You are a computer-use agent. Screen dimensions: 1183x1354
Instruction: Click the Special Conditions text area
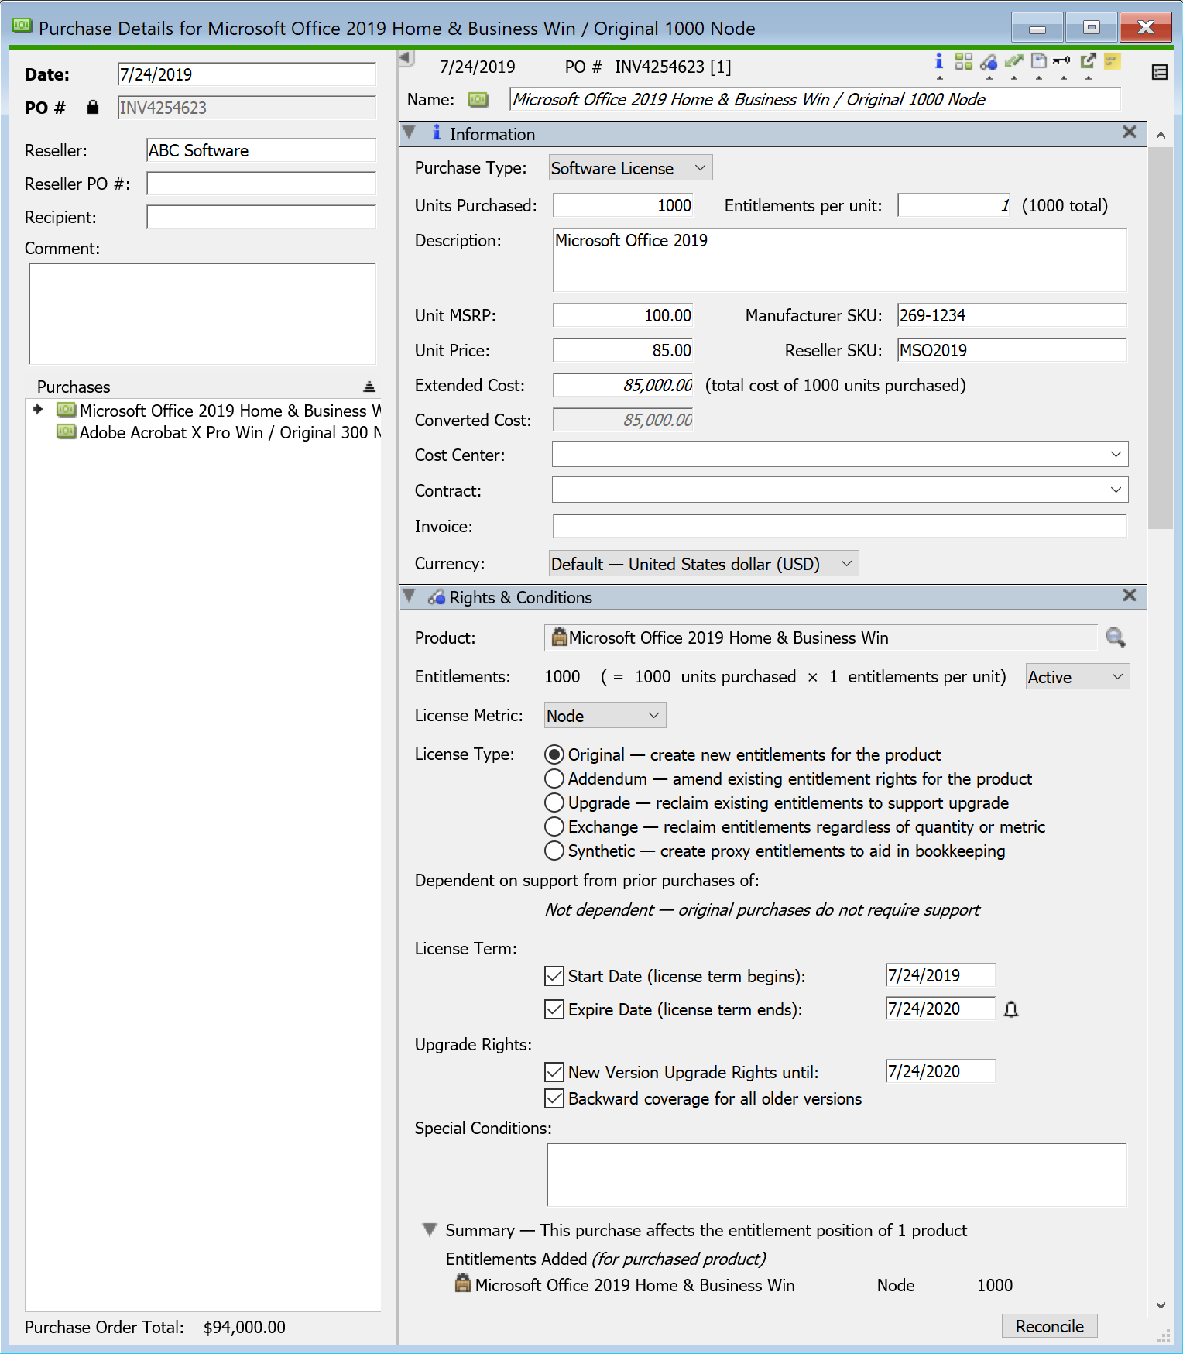837,1174
